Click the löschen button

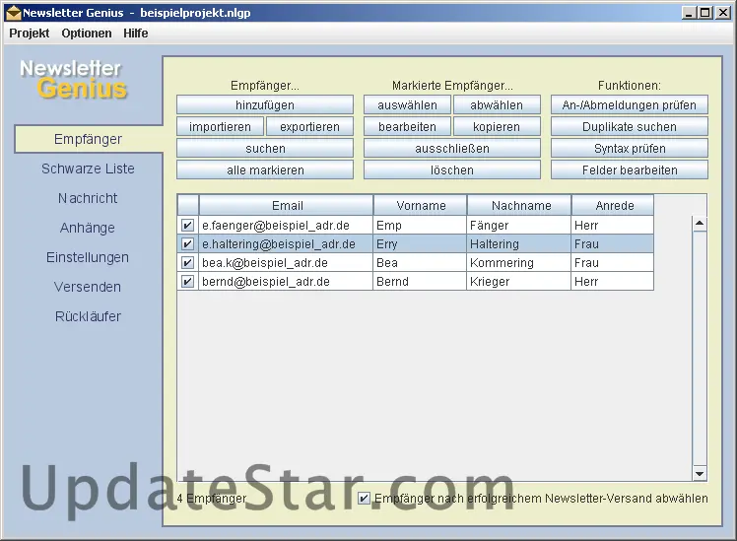pos(452,169)
